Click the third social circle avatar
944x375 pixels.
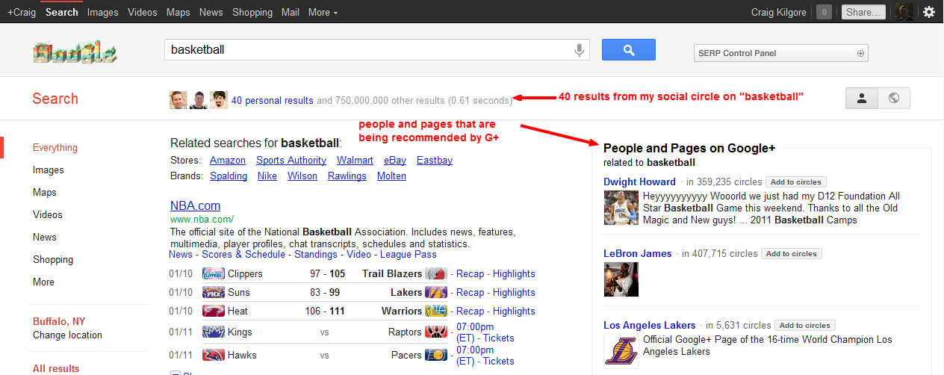click(x=219, y=99)
